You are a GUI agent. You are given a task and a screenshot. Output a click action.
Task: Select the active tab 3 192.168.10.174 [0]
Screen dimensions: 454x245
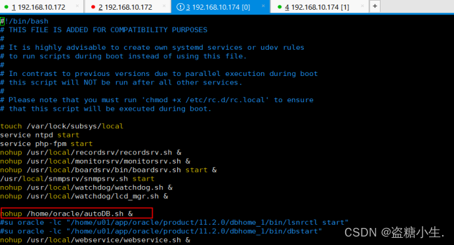coord(220,7)
